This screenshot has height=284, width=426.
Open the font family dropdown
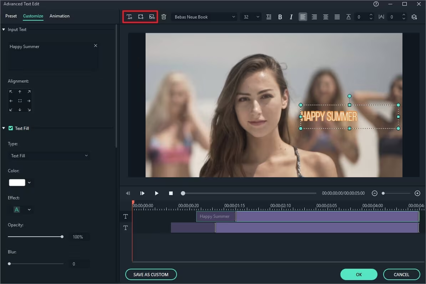coord(234,17)
